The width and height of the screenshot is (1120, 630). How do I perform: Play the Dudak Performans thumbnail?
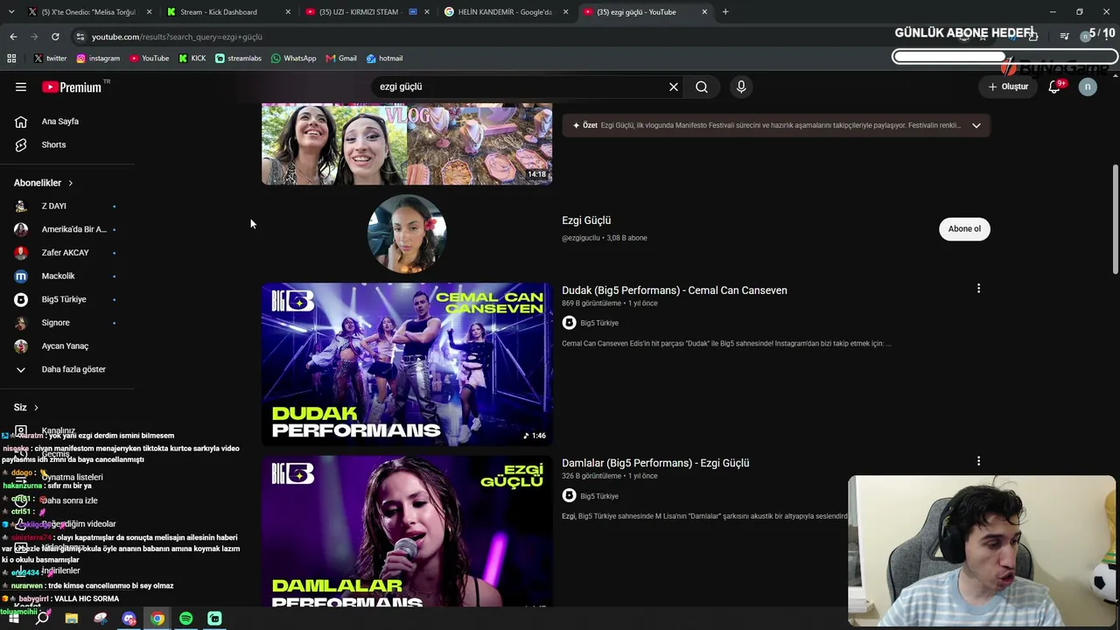click(407, 364)
